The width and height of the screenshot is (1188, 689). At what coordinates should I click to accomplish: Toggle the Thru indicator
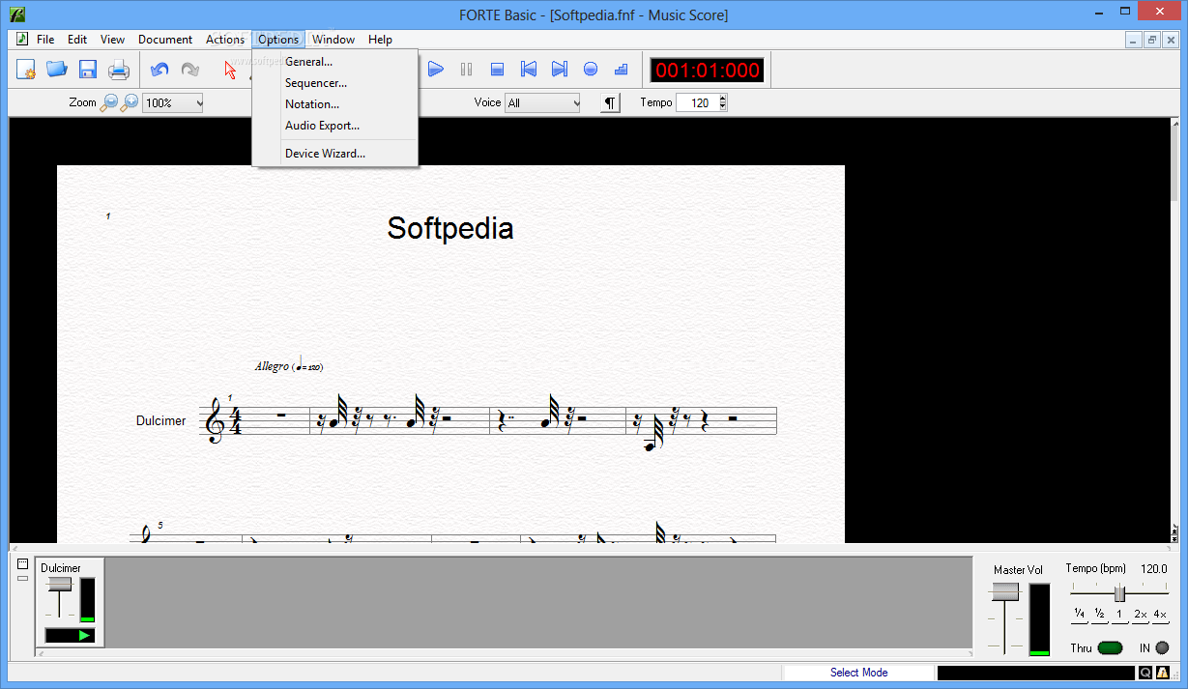(1110, 647)
